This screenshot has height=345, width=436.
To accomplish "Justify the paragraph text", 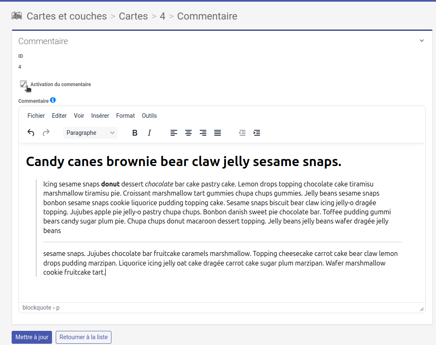I will coord(218,133).
